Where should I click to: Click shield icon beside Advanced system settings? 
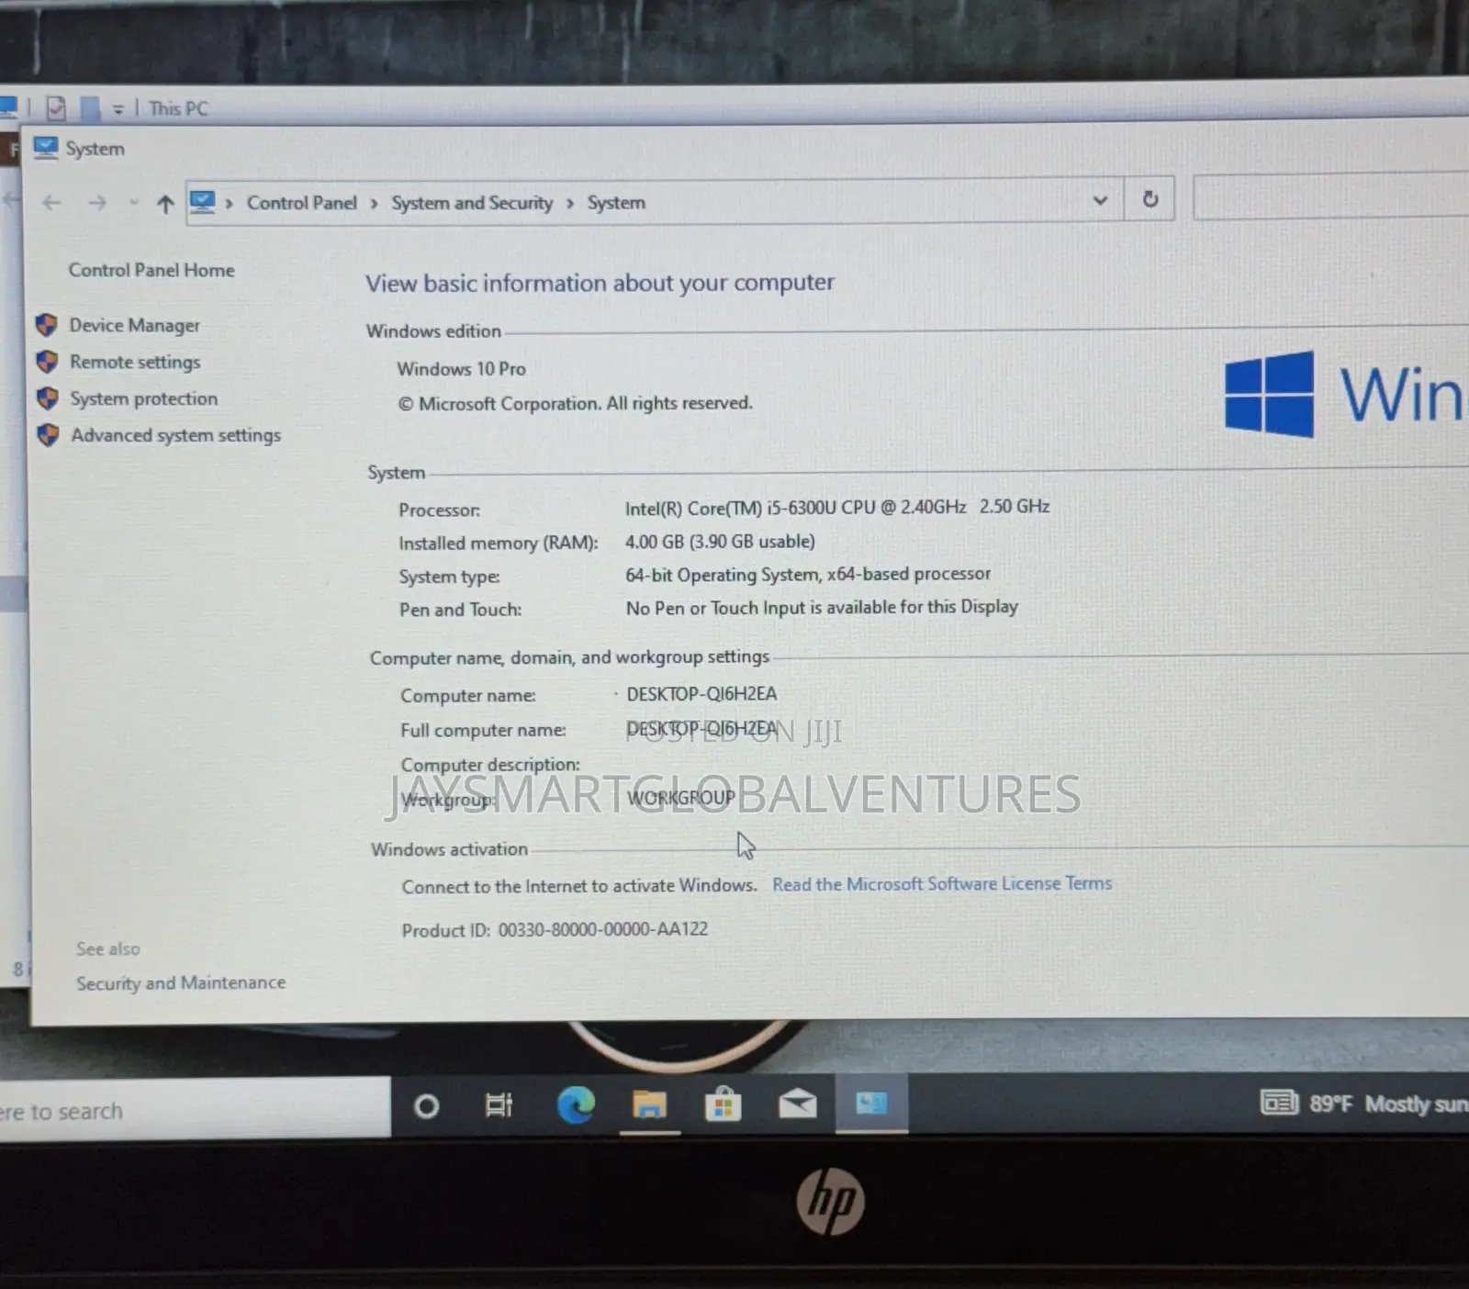[49, 435]
